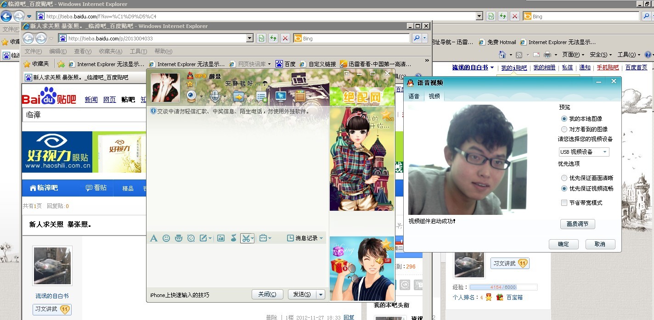The image size is (654, 320).
Task: Open the font style tool in chat
Action: coord(154,238)
